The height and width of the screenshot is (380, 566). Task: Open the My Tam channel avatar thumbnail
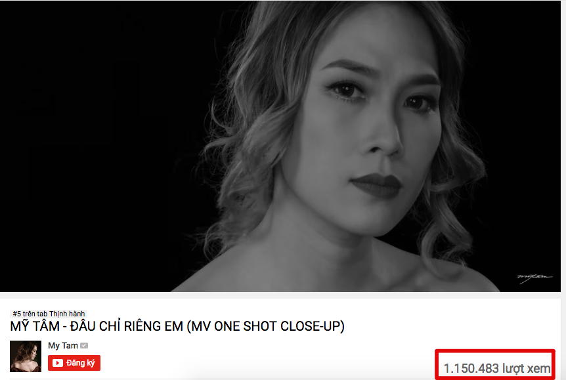point(26,356)
